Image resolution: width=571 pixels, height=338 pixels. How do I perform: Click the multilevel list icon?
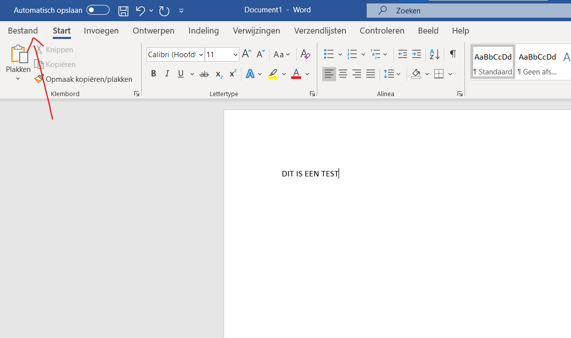[x=375, y=54]
